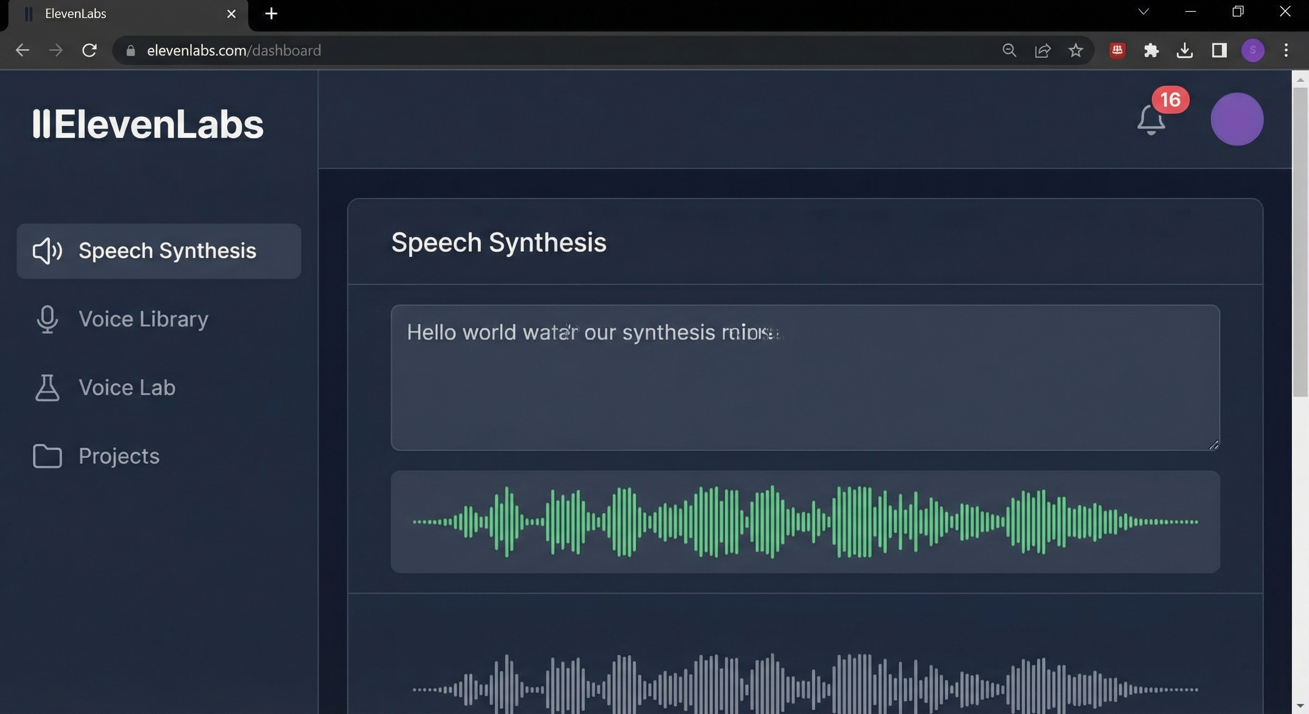Open the ElevenLabs logo in the sidebar
Image resolution: width=1309 pixels, height=714 pixels.
coord(147,122)
